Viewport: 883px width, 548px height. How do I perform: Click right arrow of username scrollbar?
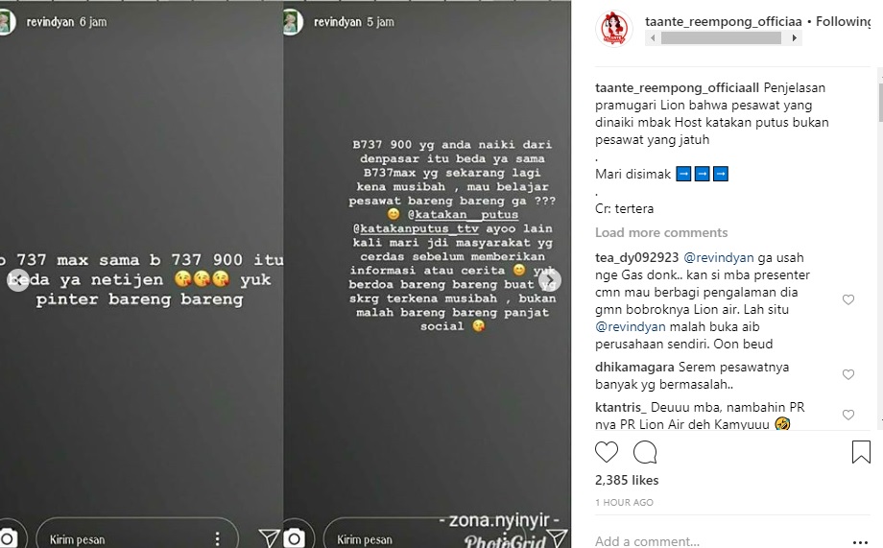(794, 38)
